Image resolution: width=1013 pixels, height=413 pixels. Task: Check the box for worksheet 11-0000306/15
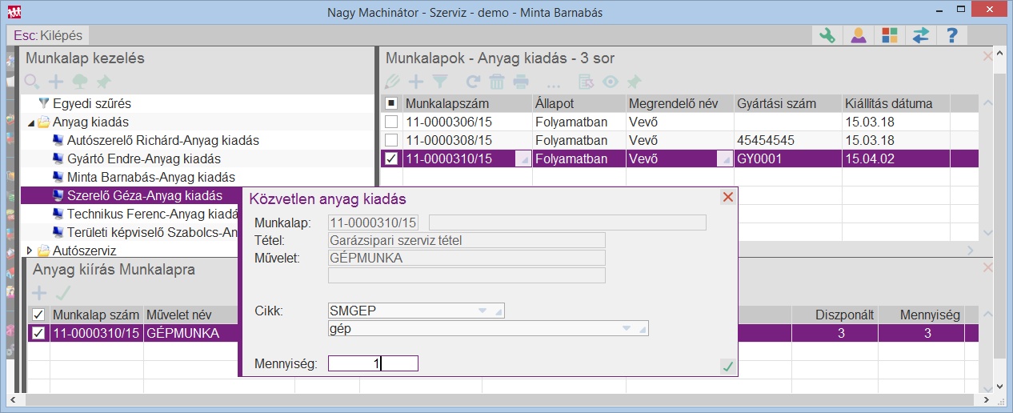(391, 122)
